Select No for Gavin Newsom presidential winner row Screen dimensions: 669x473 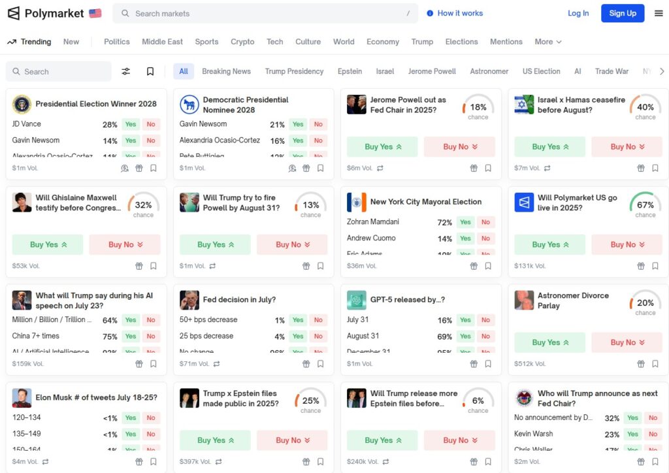pyautogui.click(x=151, y=140)
